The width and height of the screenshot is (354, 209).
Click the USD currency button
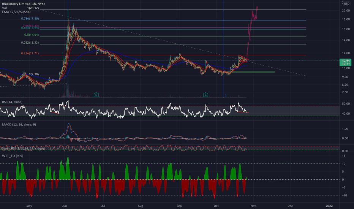pos(346,4)
